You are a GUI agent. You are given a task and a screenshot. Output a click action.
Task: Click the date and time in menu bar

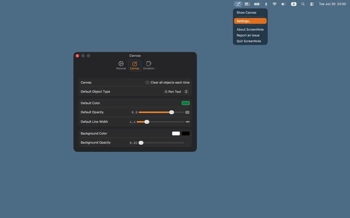tap(332, 4)
